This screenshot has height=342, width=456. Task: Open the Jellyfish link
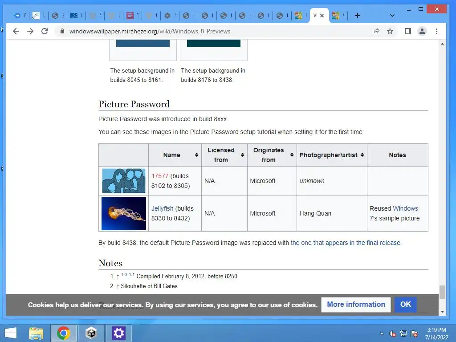(162, 208)
